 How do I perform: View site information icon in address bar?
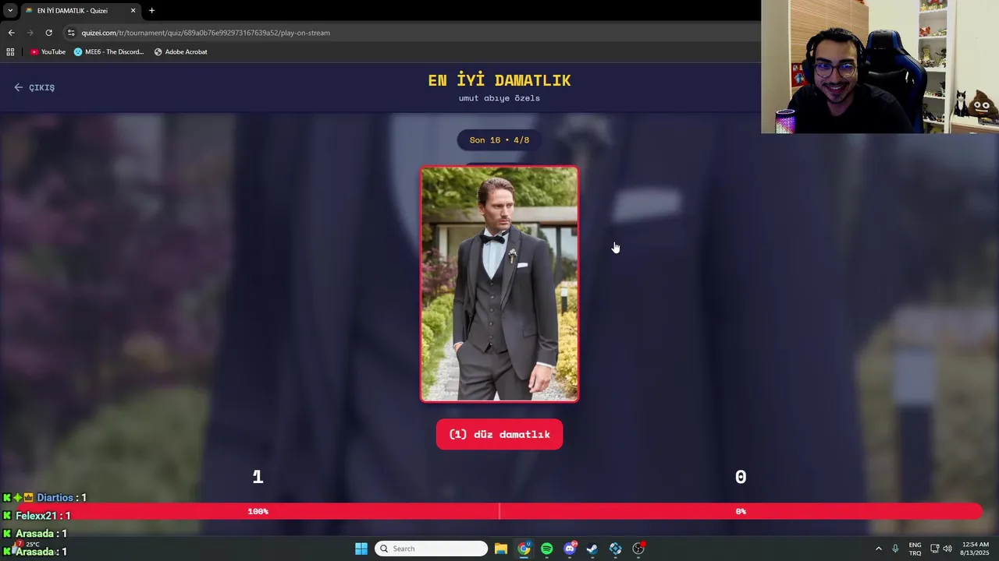click(71, 33)
